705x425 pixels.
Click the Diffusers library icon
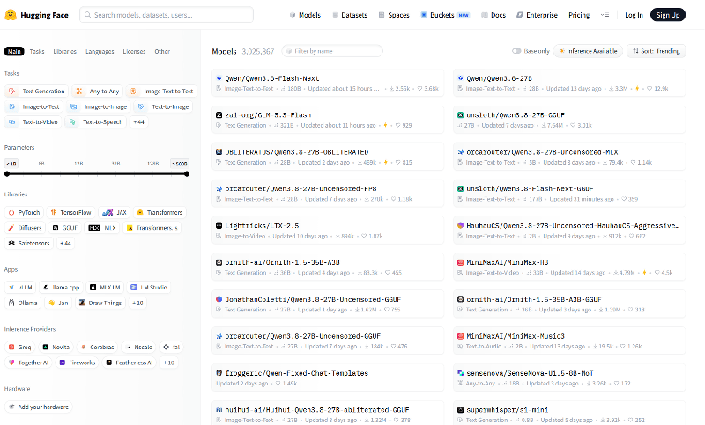pos(11,228)
